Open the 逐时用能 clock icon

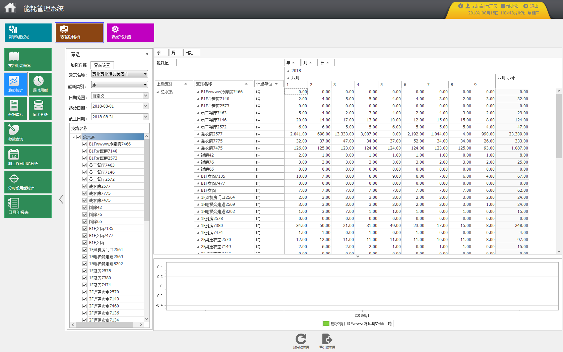click(x=40, y=84)
